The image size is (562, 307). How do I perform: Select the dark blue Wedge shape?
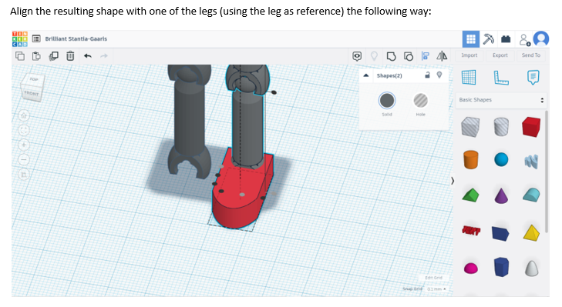click(500, 233)
